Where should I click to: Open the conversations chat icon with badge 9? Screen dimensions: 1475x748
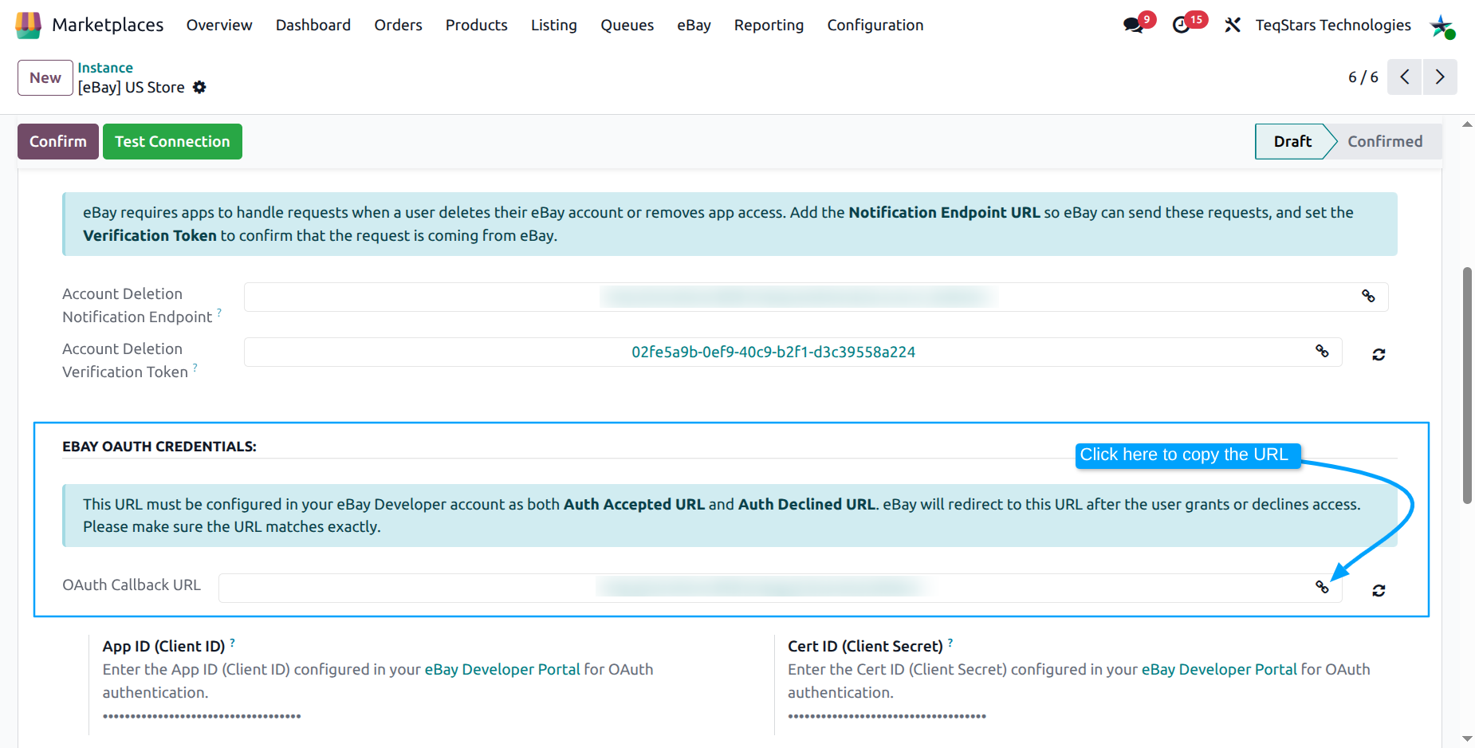(1133, 25)
